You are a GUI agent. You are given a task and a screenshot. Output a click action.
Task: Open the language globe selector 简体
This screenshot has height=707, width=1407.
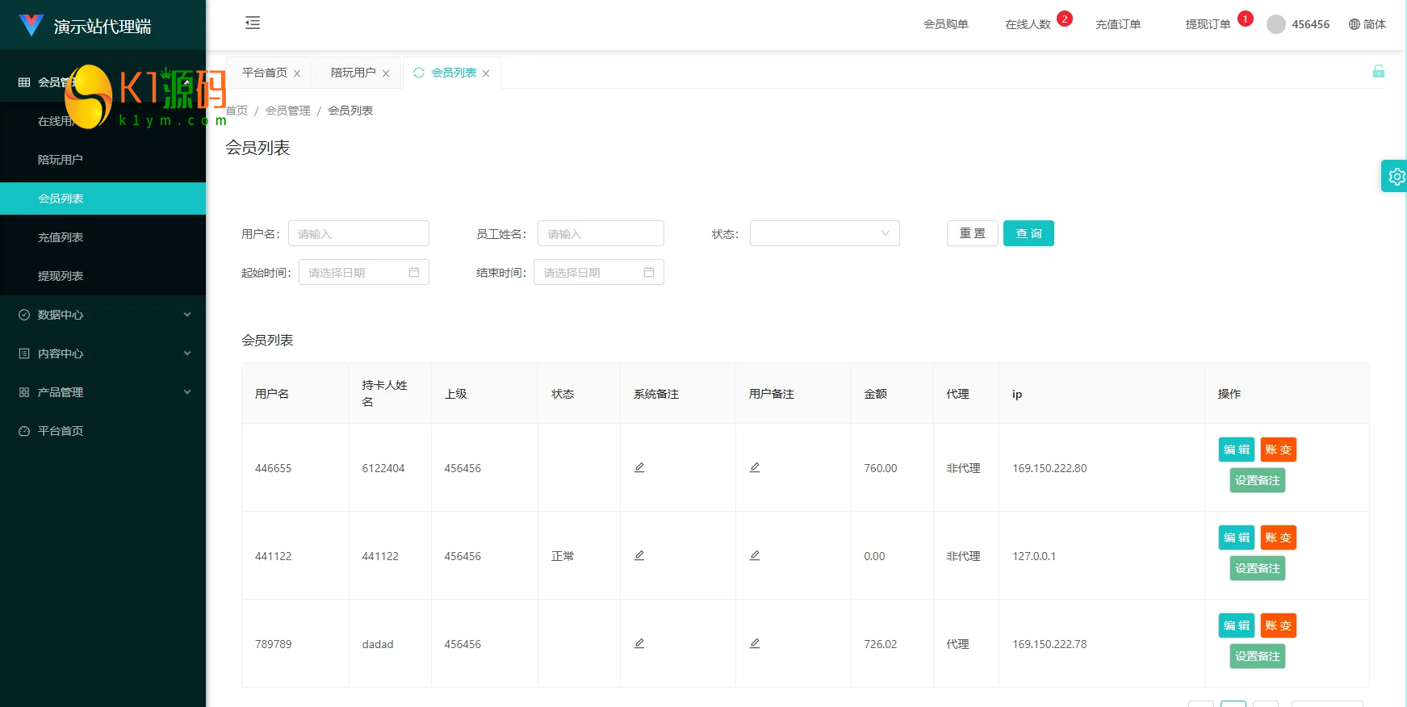tap(1367, 24)
